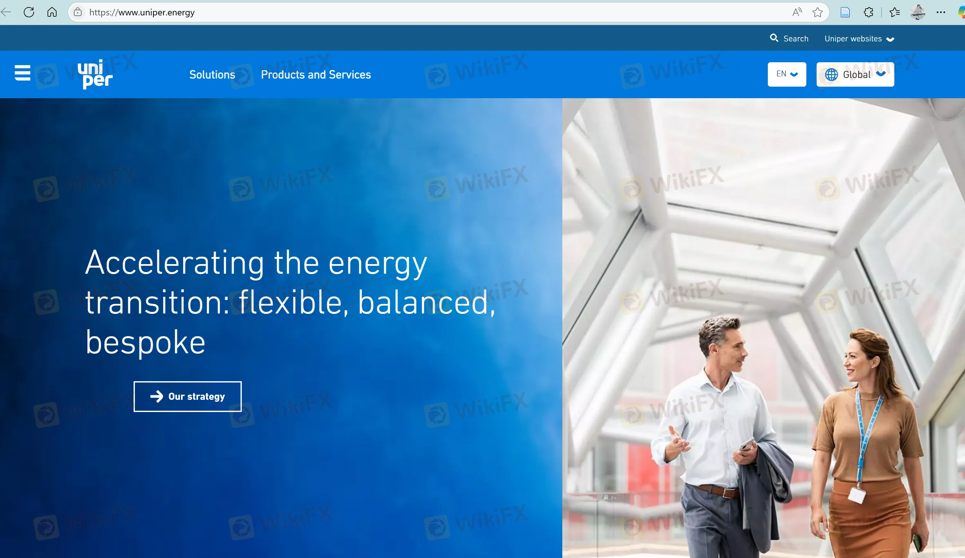The width and height of the screenshot is (965, 558).
Task: Start Read Aloud in the toolbar
Action: coord(797,12)
